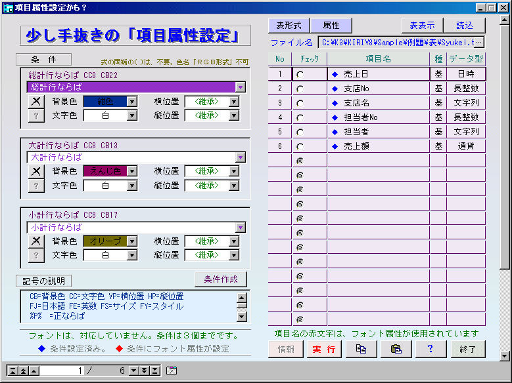Screen dimensions: 512x383
Task: Open the 文字色 dropdown in 小計行ならば section
Action: point(132,255)
